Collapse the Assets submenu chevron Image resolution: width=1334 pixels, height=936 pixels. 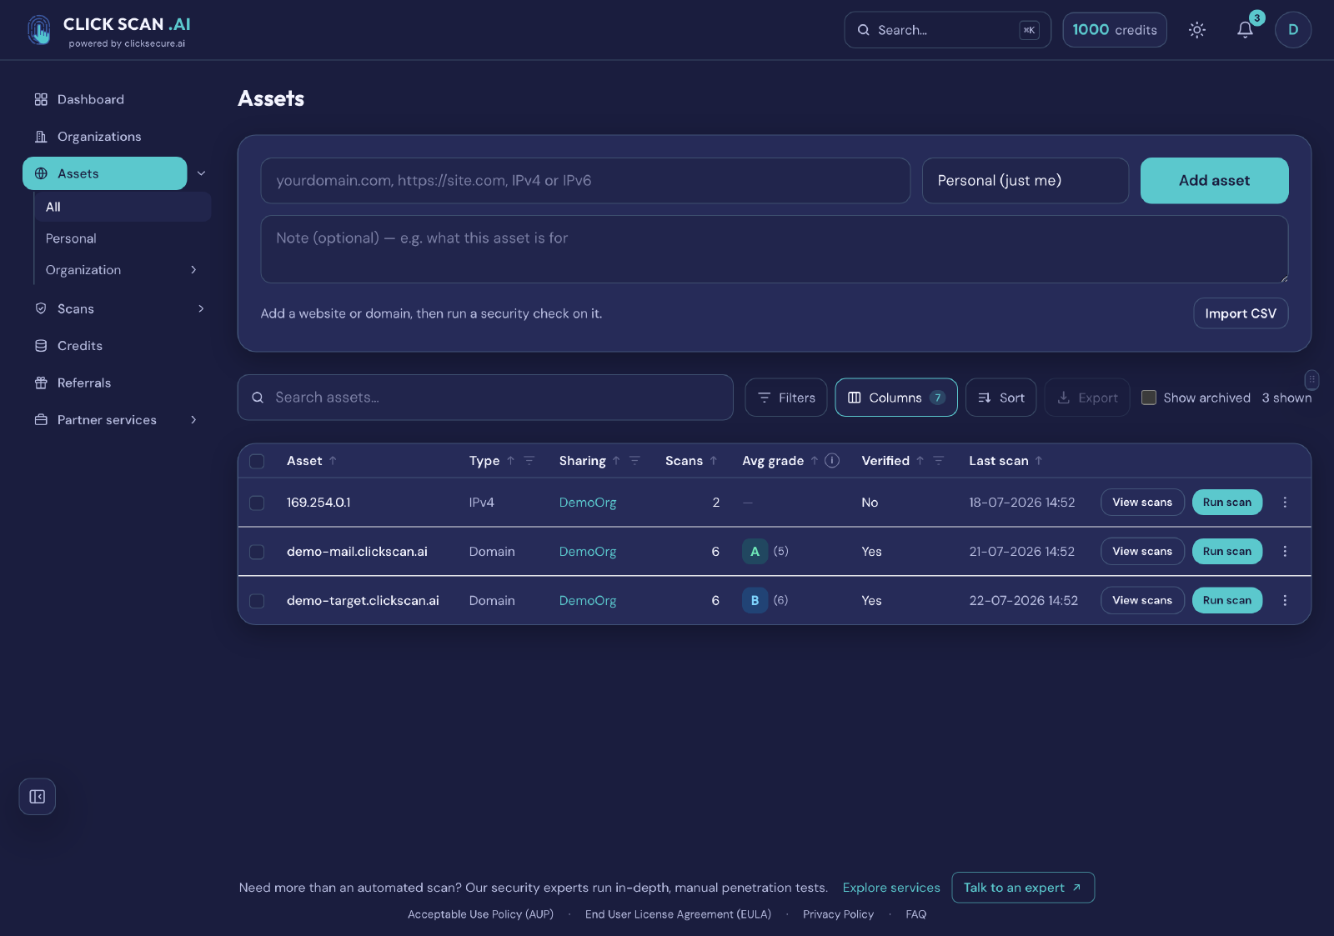(x=201, y=173)
